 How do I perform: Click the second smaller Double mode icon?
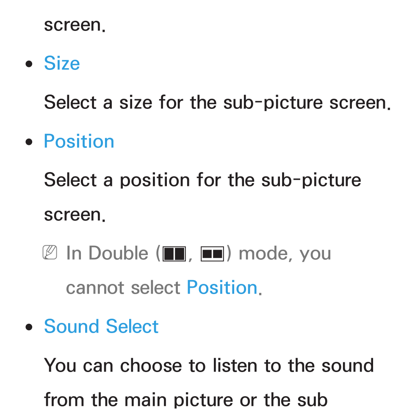[x=213, y=254]
